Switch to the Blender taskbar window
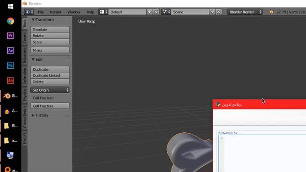 (11, 96)
